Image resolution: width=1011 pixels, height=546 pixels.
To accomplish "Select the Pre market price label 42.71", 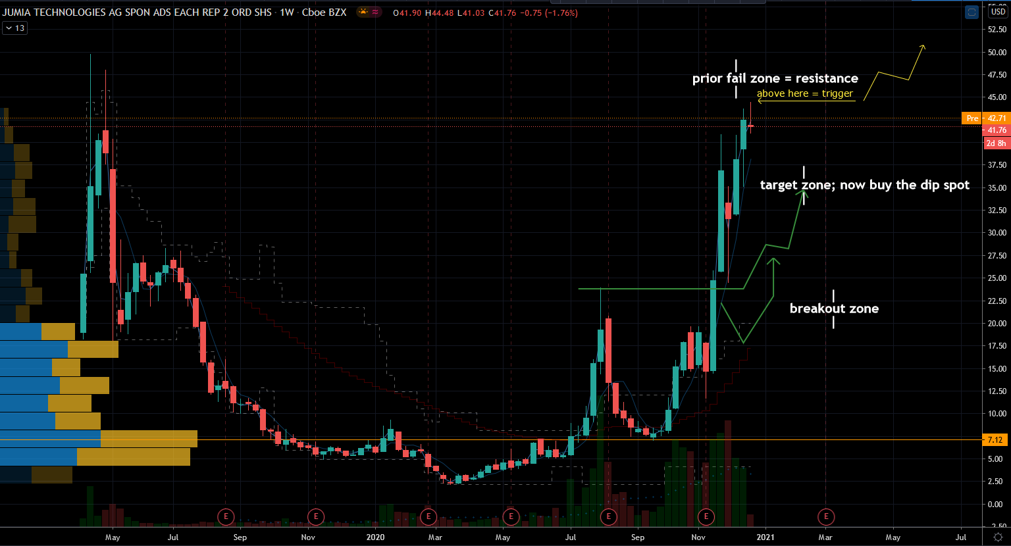I will (985, 118).
